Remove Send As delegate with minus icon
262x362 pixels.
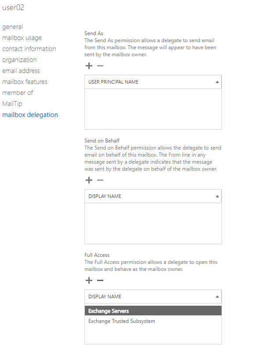tap(100, 66)
